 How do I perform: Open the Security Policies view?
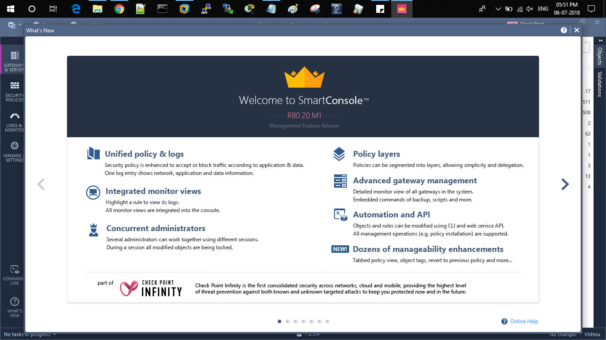pos(13,90)
